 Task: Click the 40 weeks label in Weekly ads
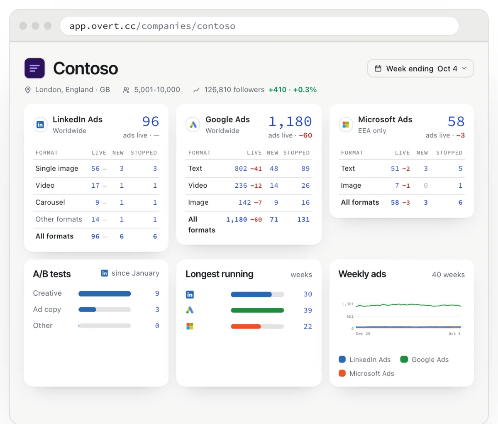coord(448,274)
